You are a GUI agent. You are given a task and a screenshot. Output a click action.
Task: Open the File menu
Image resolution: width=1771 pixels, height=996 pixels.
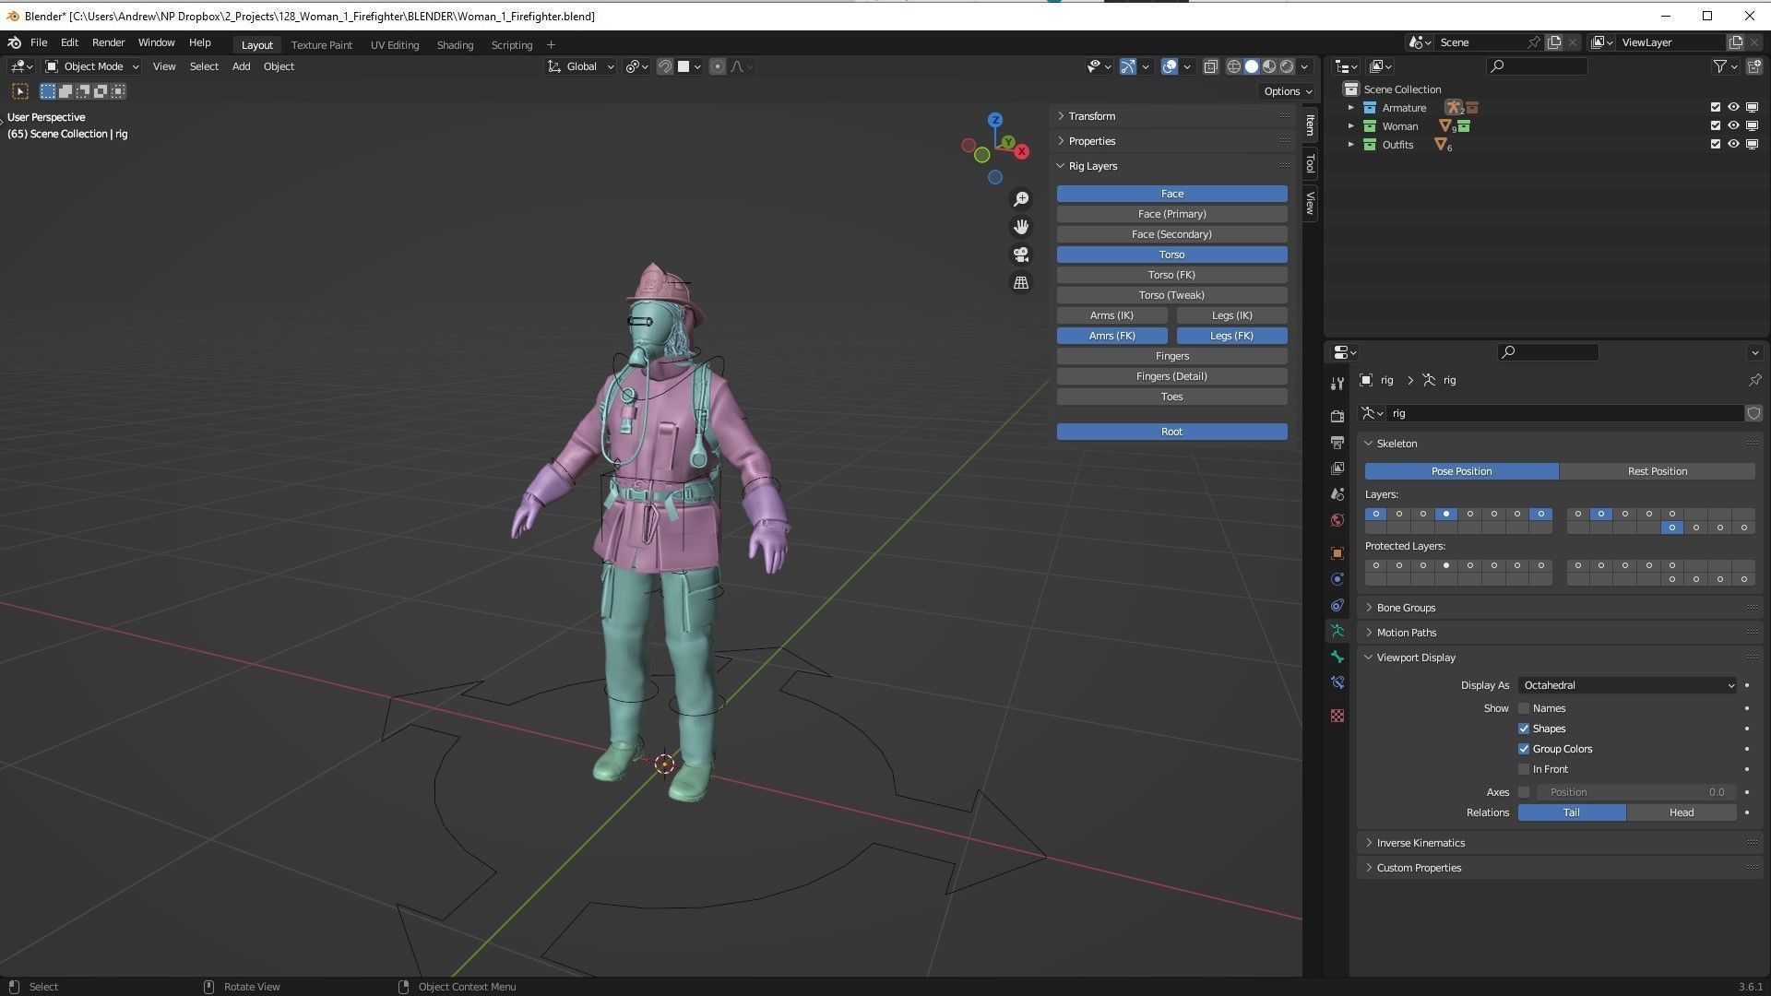[39, 42]
